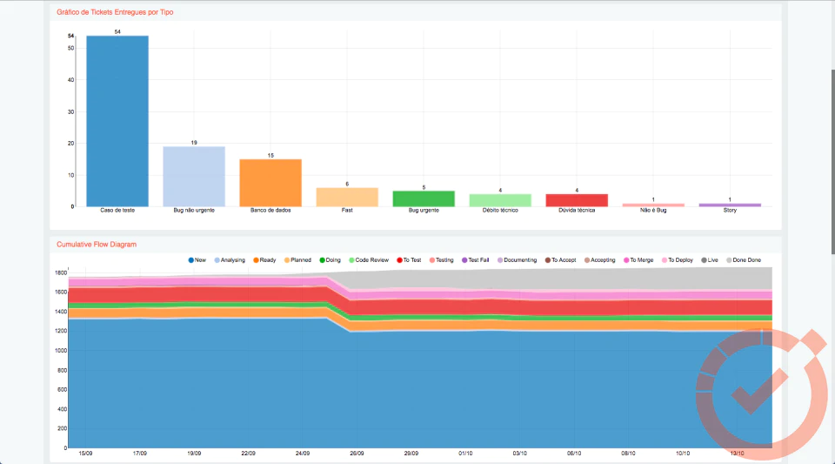Toggle Test Fail legend item

coord(475,260)
